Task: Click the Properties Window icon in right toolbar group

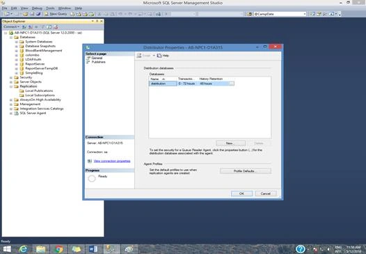Action: point(319,14)
